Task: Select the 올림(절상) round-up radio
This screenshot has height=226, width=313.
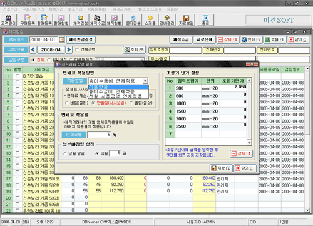Action: (131, 103)
